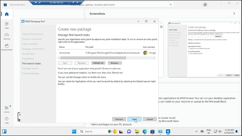The image size is (242, 136).
Task: Click the list's left scroll arrow
Action: pos(59,58)
